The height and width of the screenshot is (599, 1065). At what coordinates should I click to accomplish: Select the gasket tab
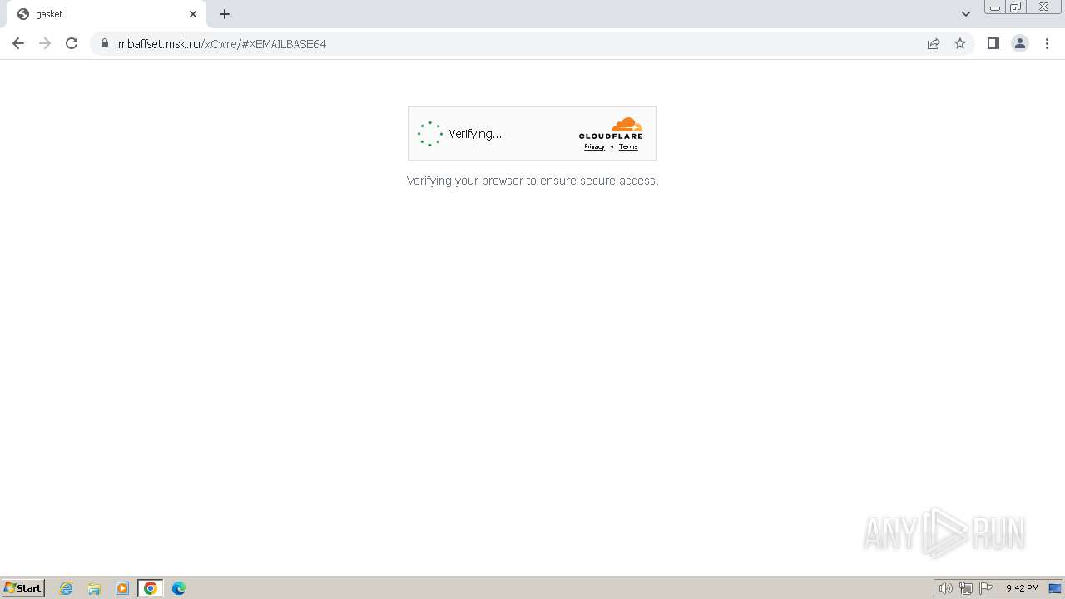coord(106,14)
